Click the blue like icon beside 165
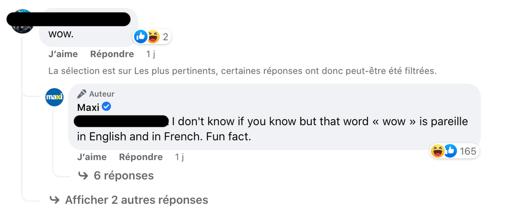 [x=450, y=151]
